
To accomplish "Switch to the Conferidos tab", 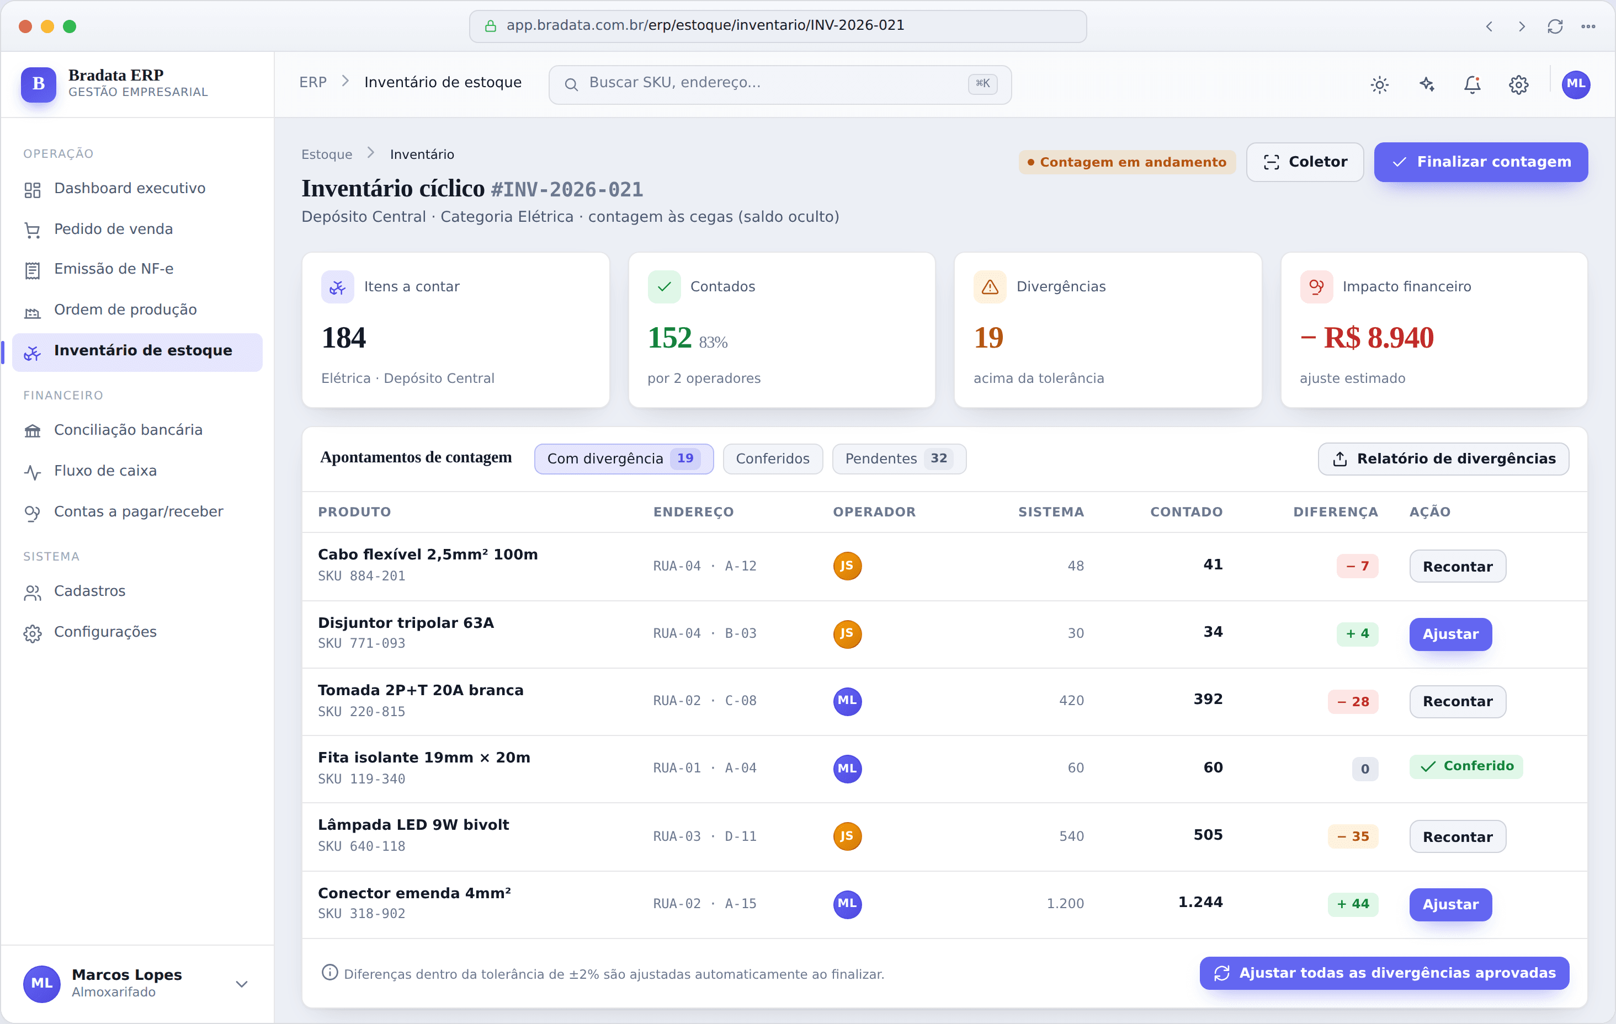I will pos(773,459).
